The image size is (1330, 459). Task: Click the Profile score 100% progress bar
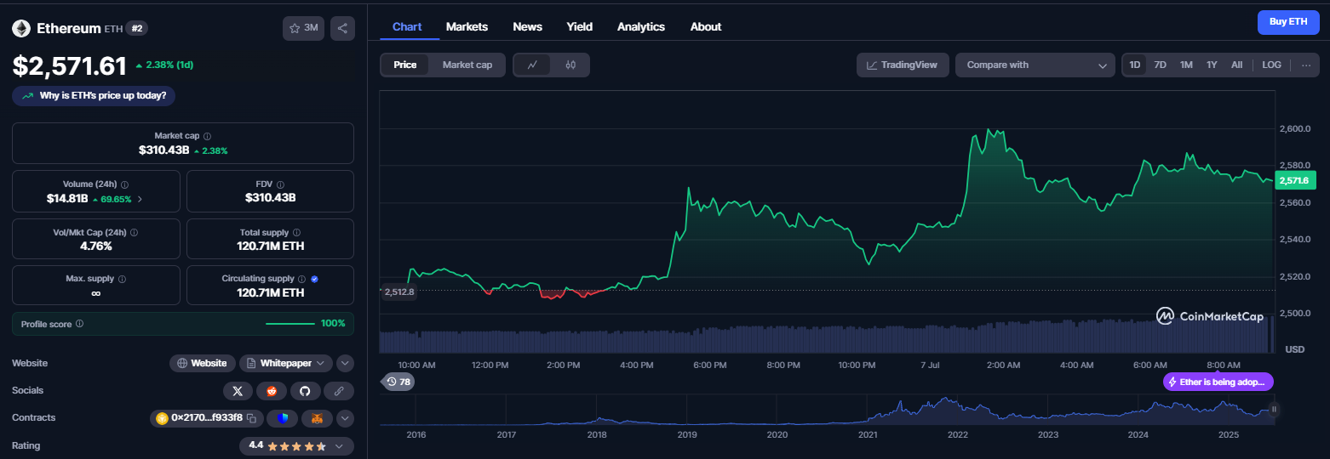click(290, 324)
